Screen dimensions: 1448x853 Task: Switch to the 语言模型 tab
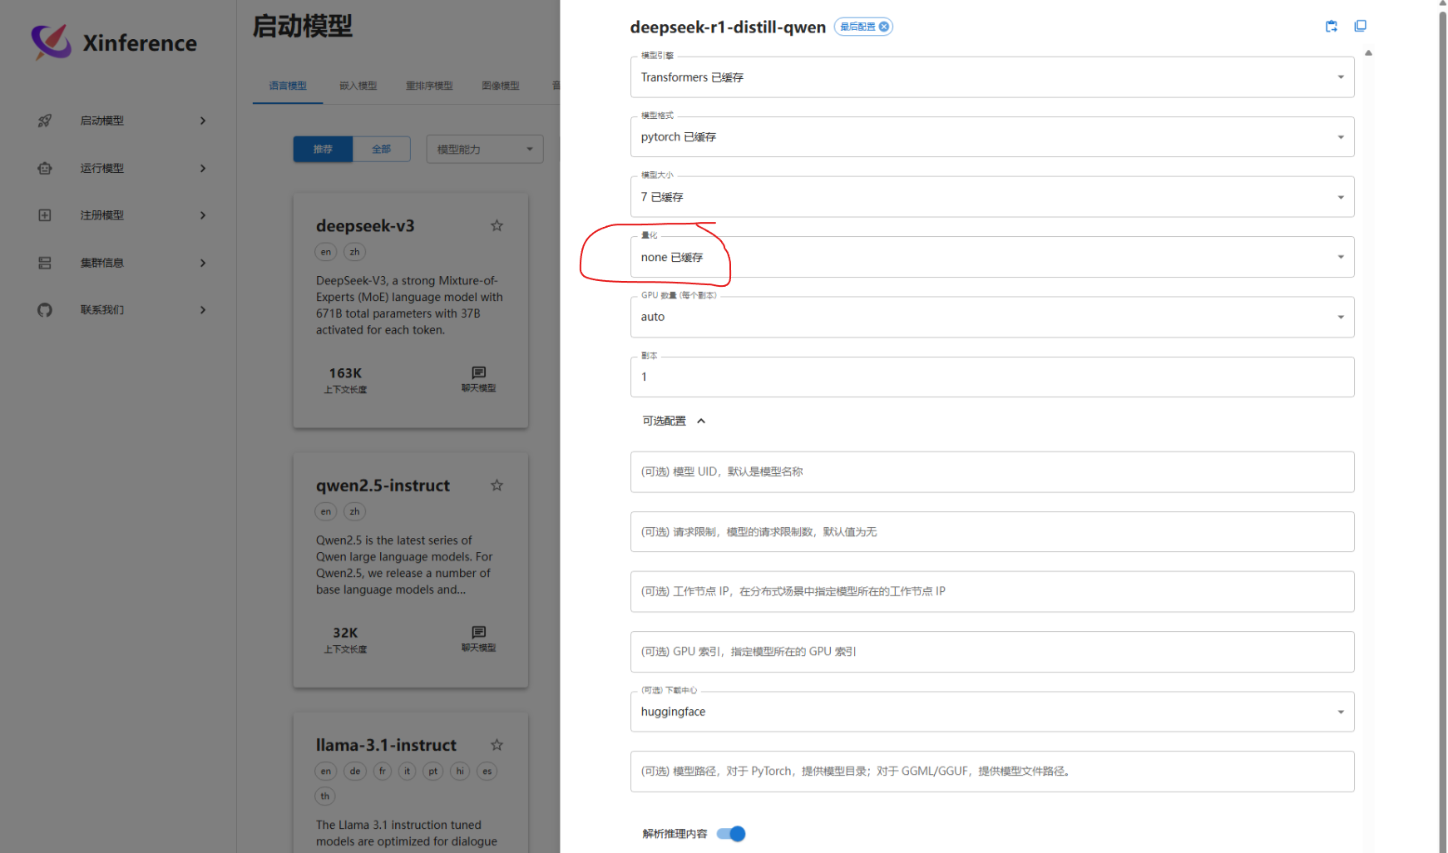288,86
